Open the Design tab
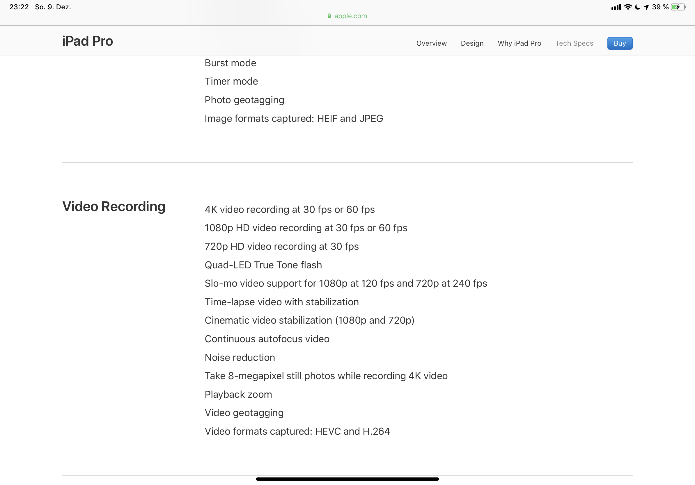The height and width of the screenshot is (485, 695). pyautogui.click(x=472, y=43)
